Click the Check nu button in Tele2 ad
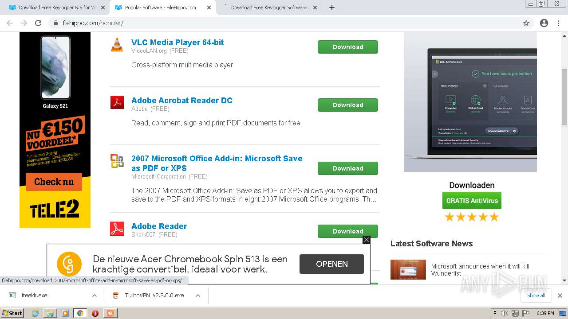 pos(54,182)
